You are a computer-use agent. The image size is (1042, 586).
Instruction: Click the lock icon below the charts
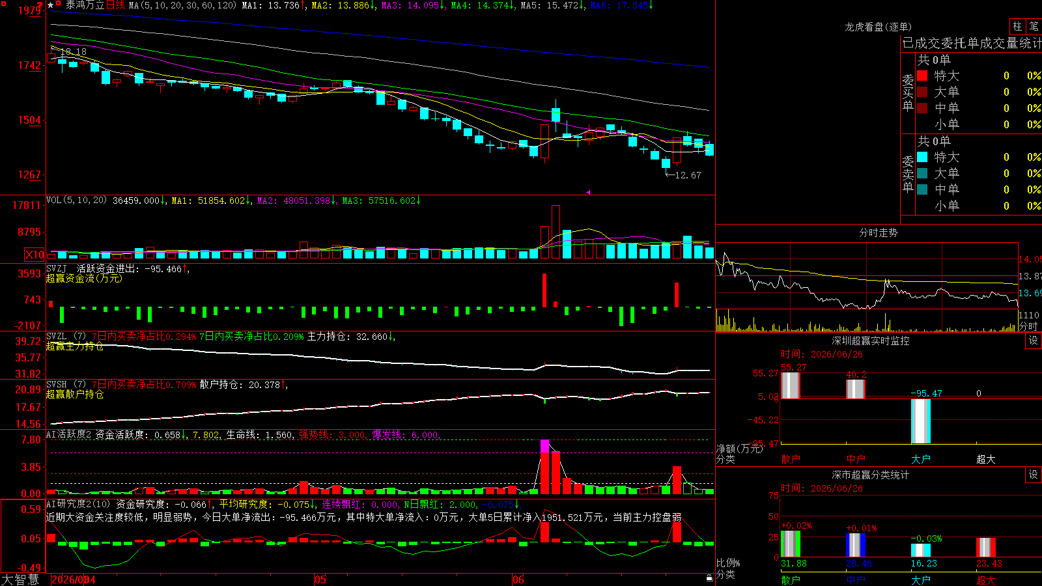point(710,578)
